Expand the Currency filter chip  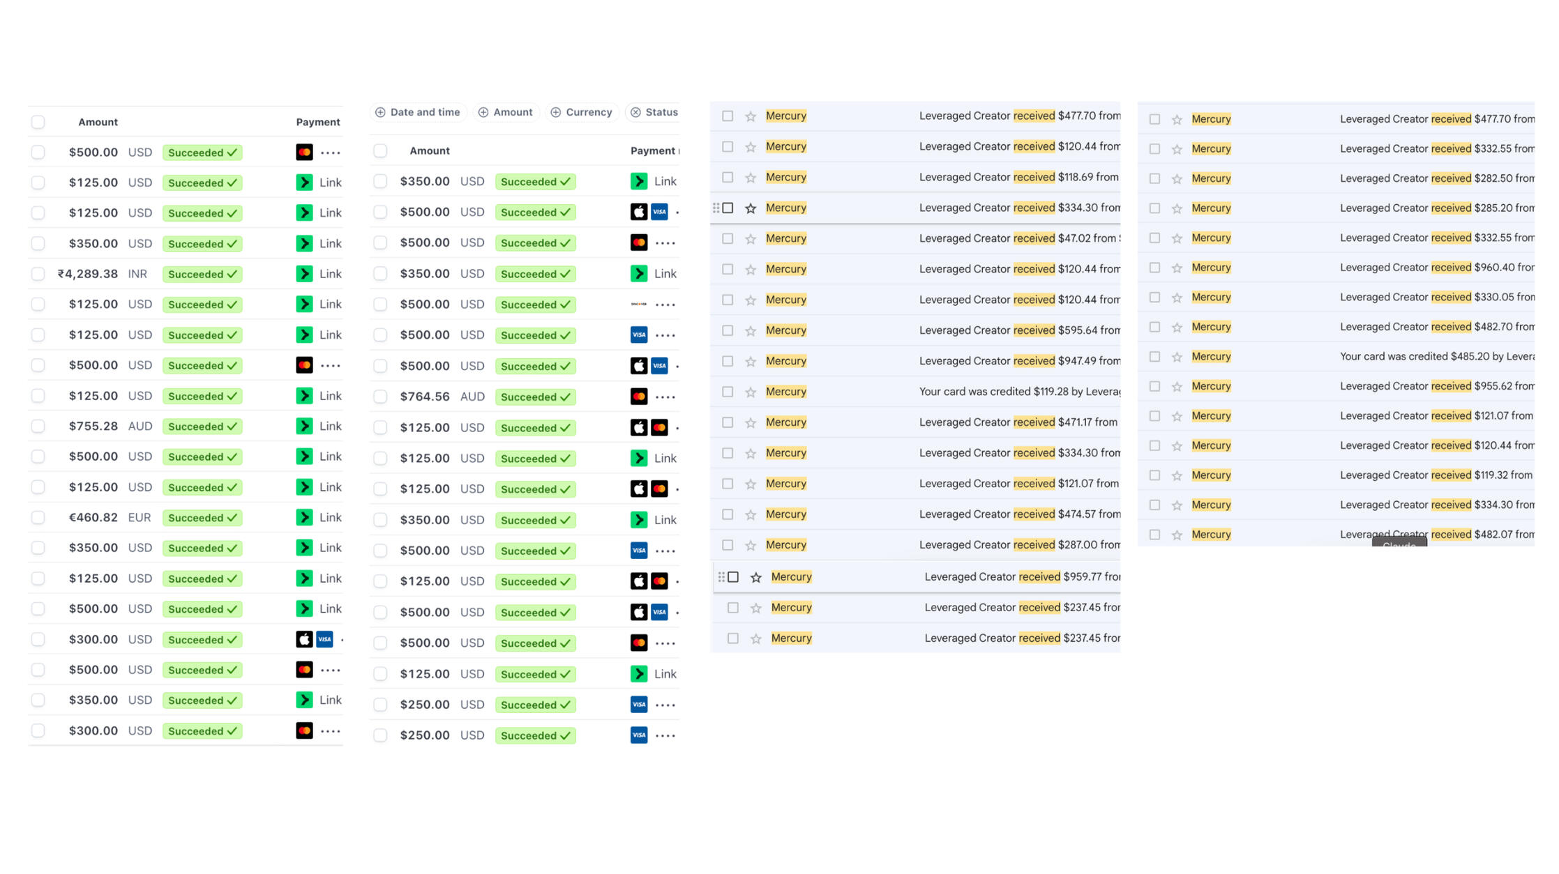click(x=581, y=112)
